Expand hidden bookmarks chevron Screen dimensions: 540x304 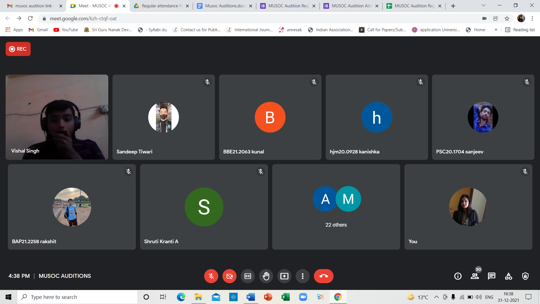pyautogui.click(x=496, y=30)
